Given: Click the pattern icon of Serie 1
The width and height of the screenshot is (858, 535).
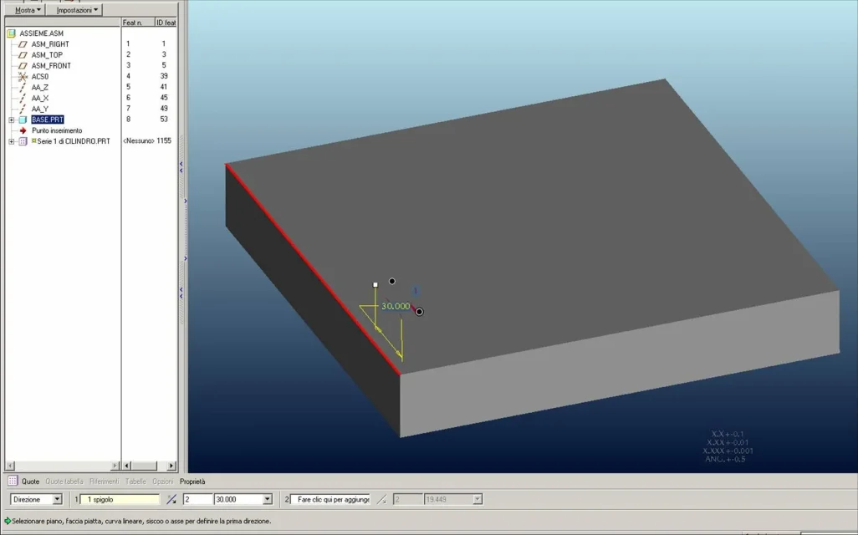Looking at the screenshot, I should [23, 141].
